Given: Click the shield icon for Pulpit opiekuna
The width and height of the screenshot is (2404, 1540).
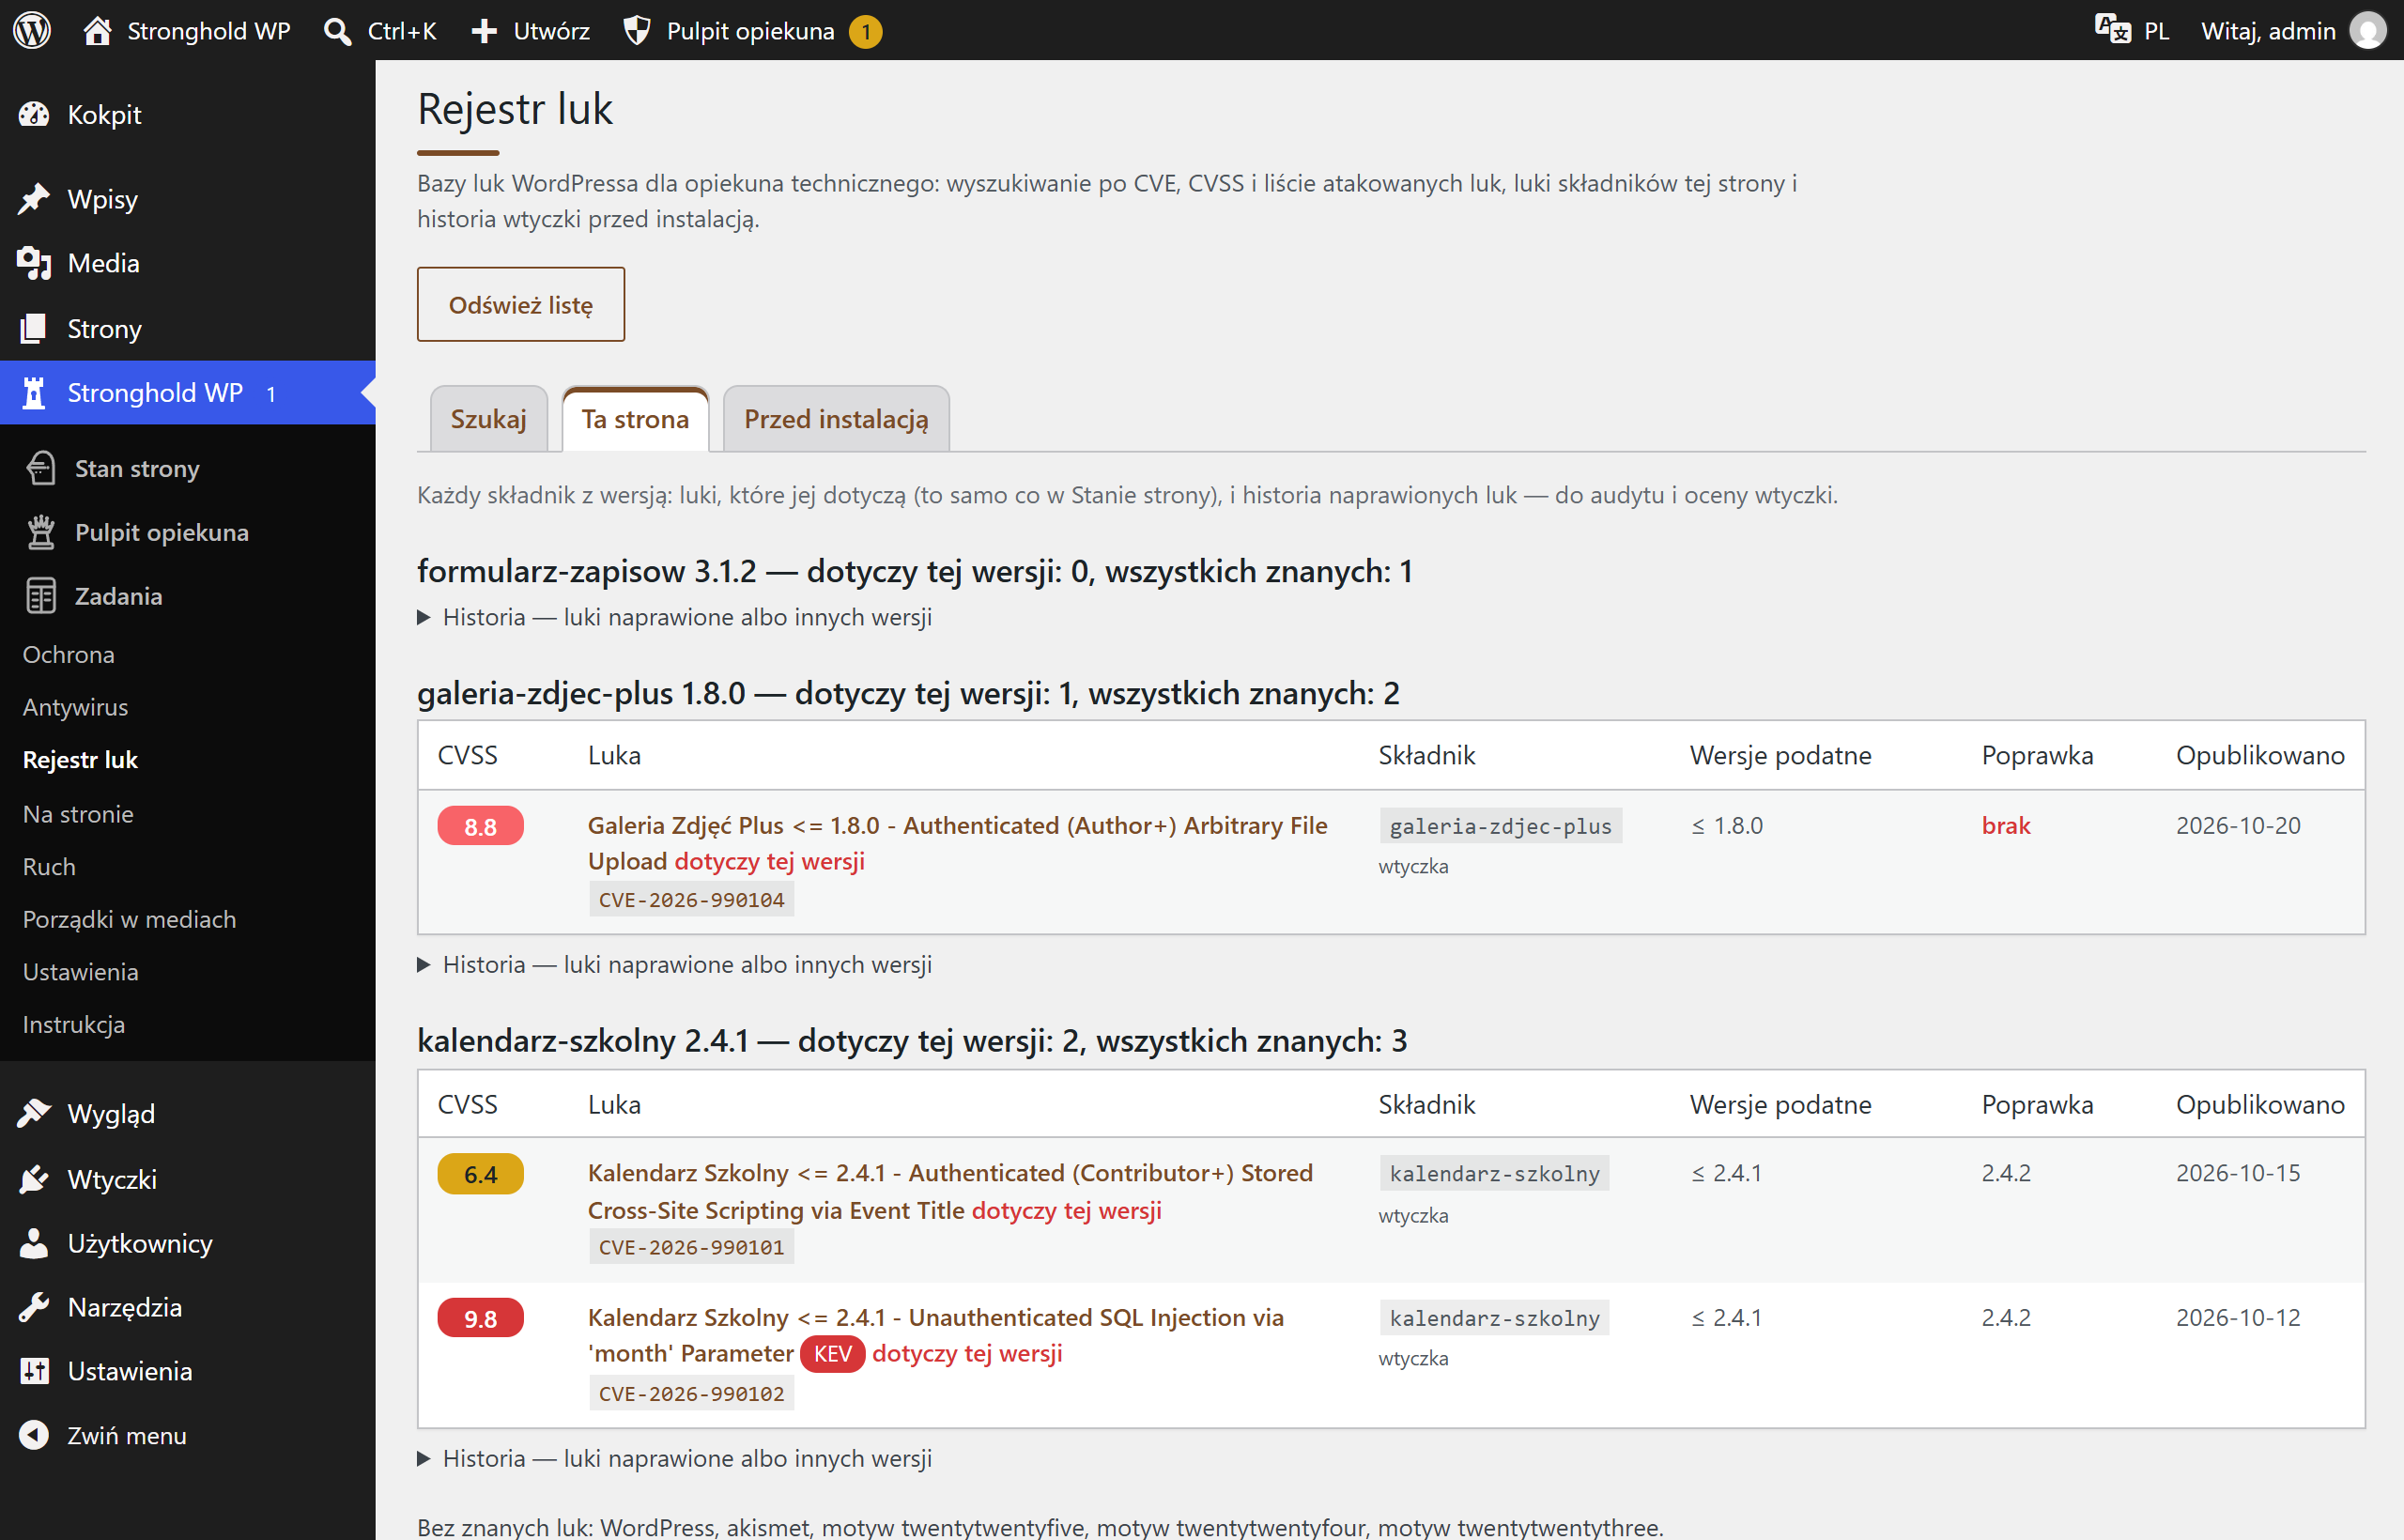Looking at the screenshot, I should [x=637, y=31].
